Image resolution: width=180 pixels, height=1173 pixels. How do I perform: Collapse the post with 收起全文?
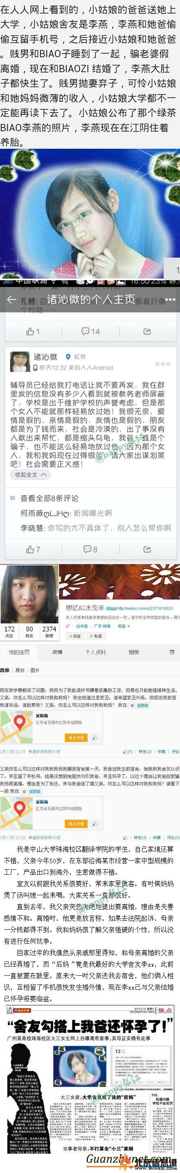tap(29, 474)
